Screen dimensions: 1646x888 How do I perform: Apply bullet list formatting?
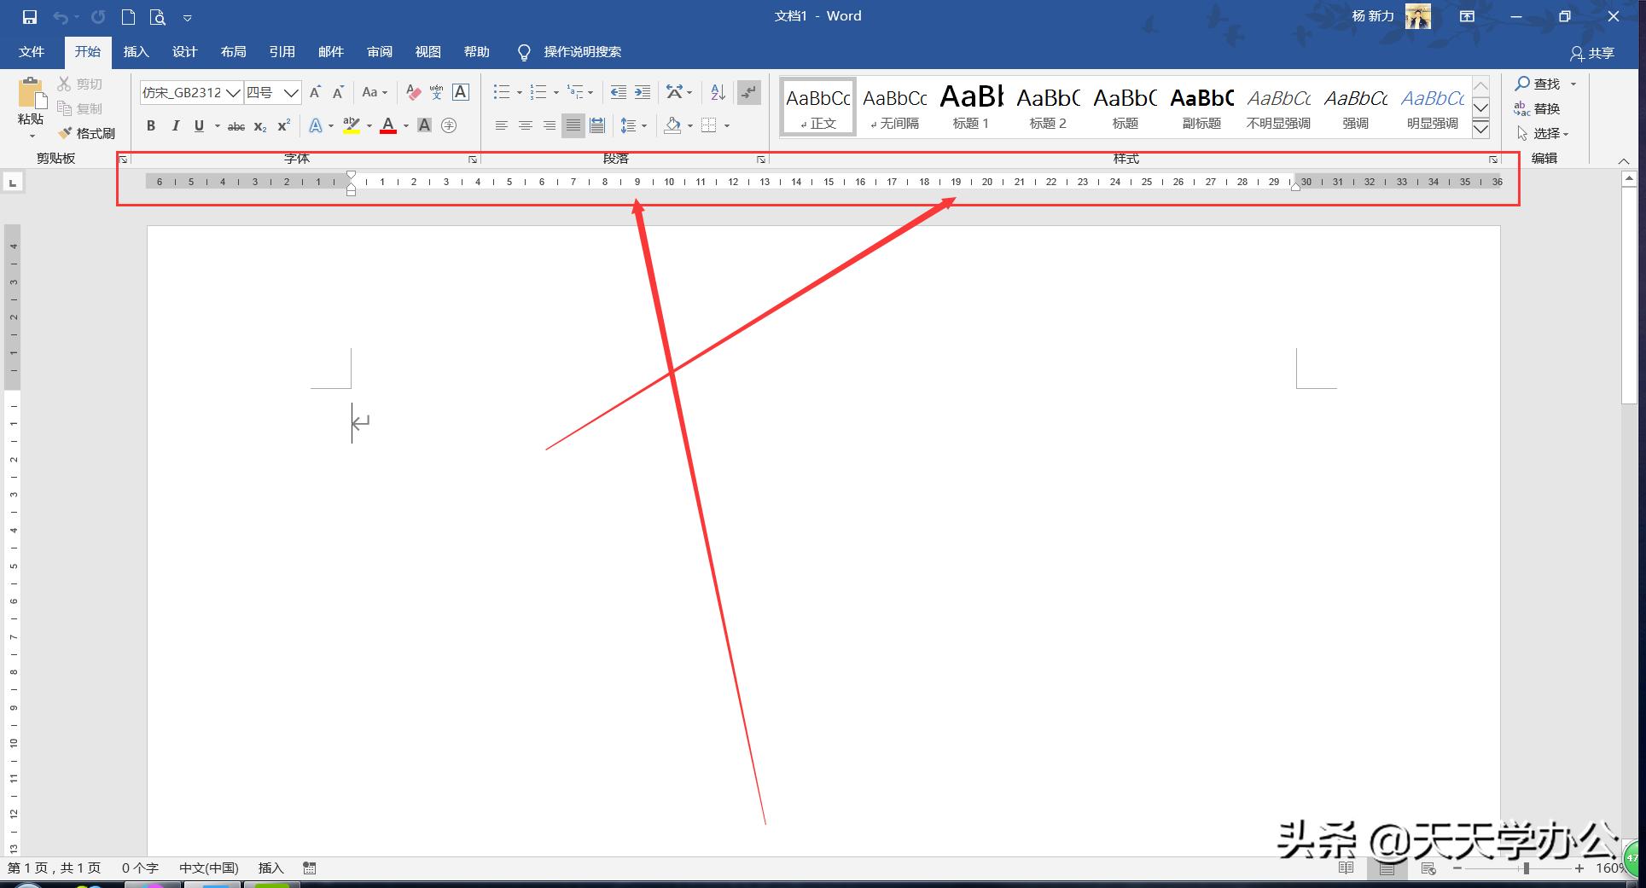[x=502, y=92]
